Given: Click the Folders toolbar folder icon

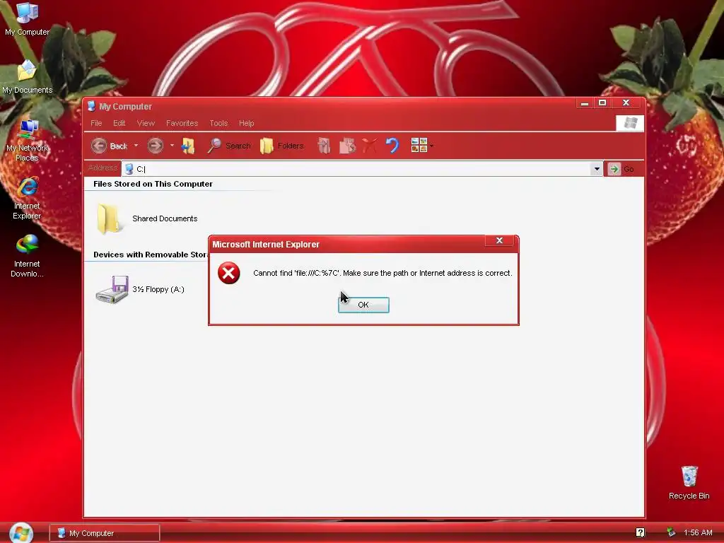Looking at the screenshot, I should (267, 146).
